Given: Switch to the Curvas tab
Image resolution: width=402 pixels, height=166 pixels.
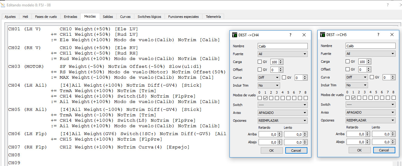Looking at the screenshot, I should point(125,17).
